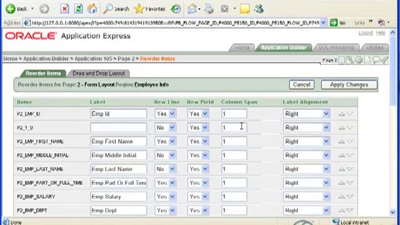Select the Reorder Items tab
This screenshot has width=400, height=225.
point(43,74)
